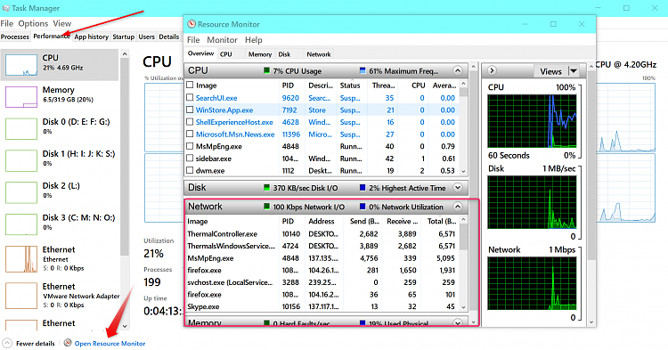Select CPU thumbnail graph in Task Manager sidebar
This screenshot has height=350, width=668.
[21, 65]
